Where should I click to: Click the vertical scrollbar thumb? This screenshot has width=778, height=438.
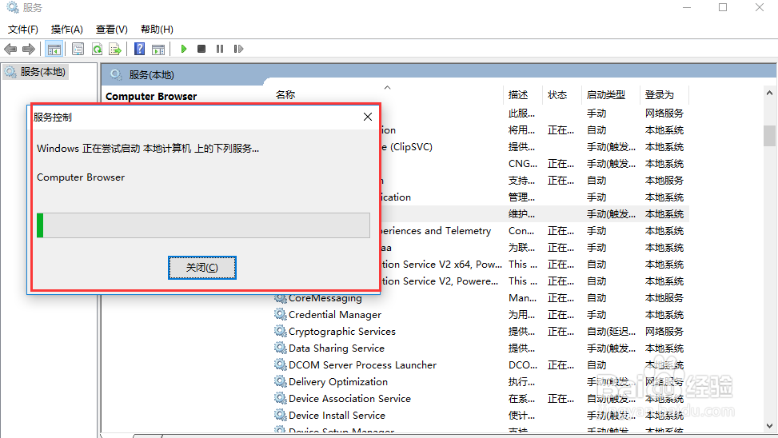769,135
